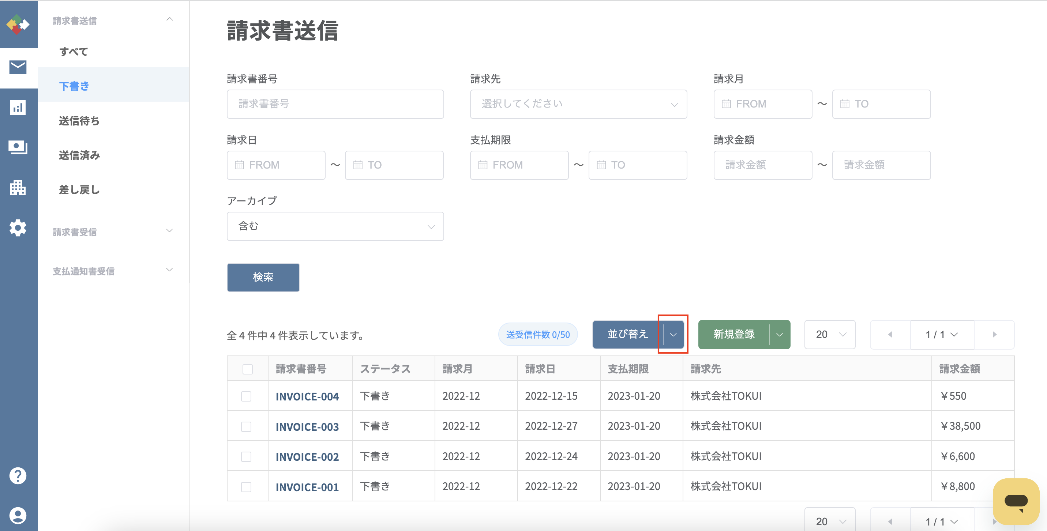Go to next page arrow above the table
This screenshot has width=1047, height=531.
coord(995,334)
